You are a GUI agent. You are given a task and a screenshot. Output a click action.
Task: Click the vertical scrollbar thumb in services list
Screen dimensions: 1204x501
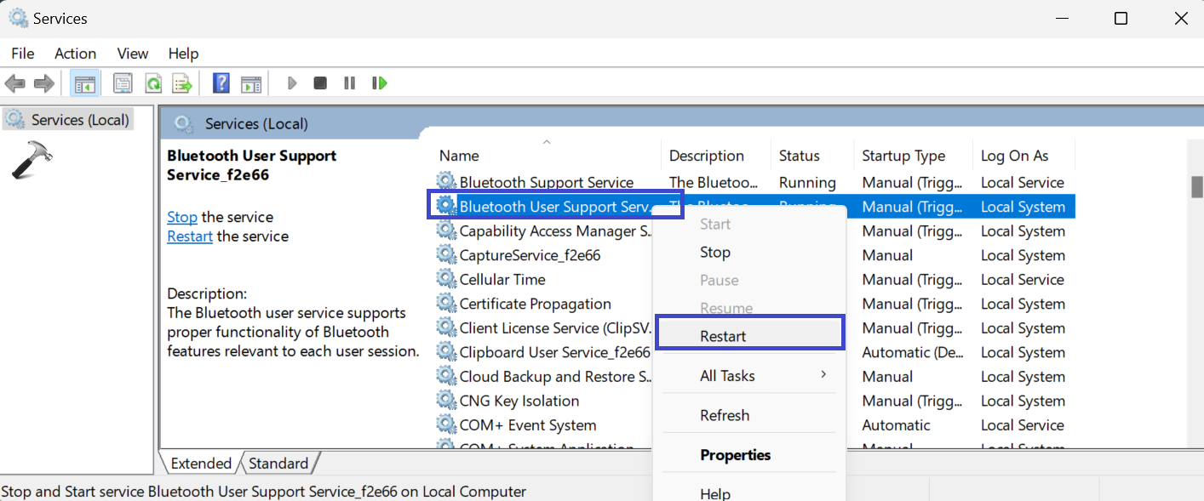click(x=1196, y=186)
